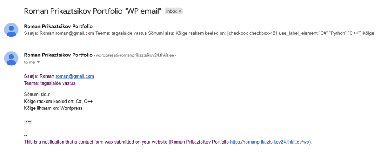Click the wordpress@romanprikaztsikov24.thkit.ee sender address
Image resolution: width=381 pixels, height=155 pixels.
[135, 55]
